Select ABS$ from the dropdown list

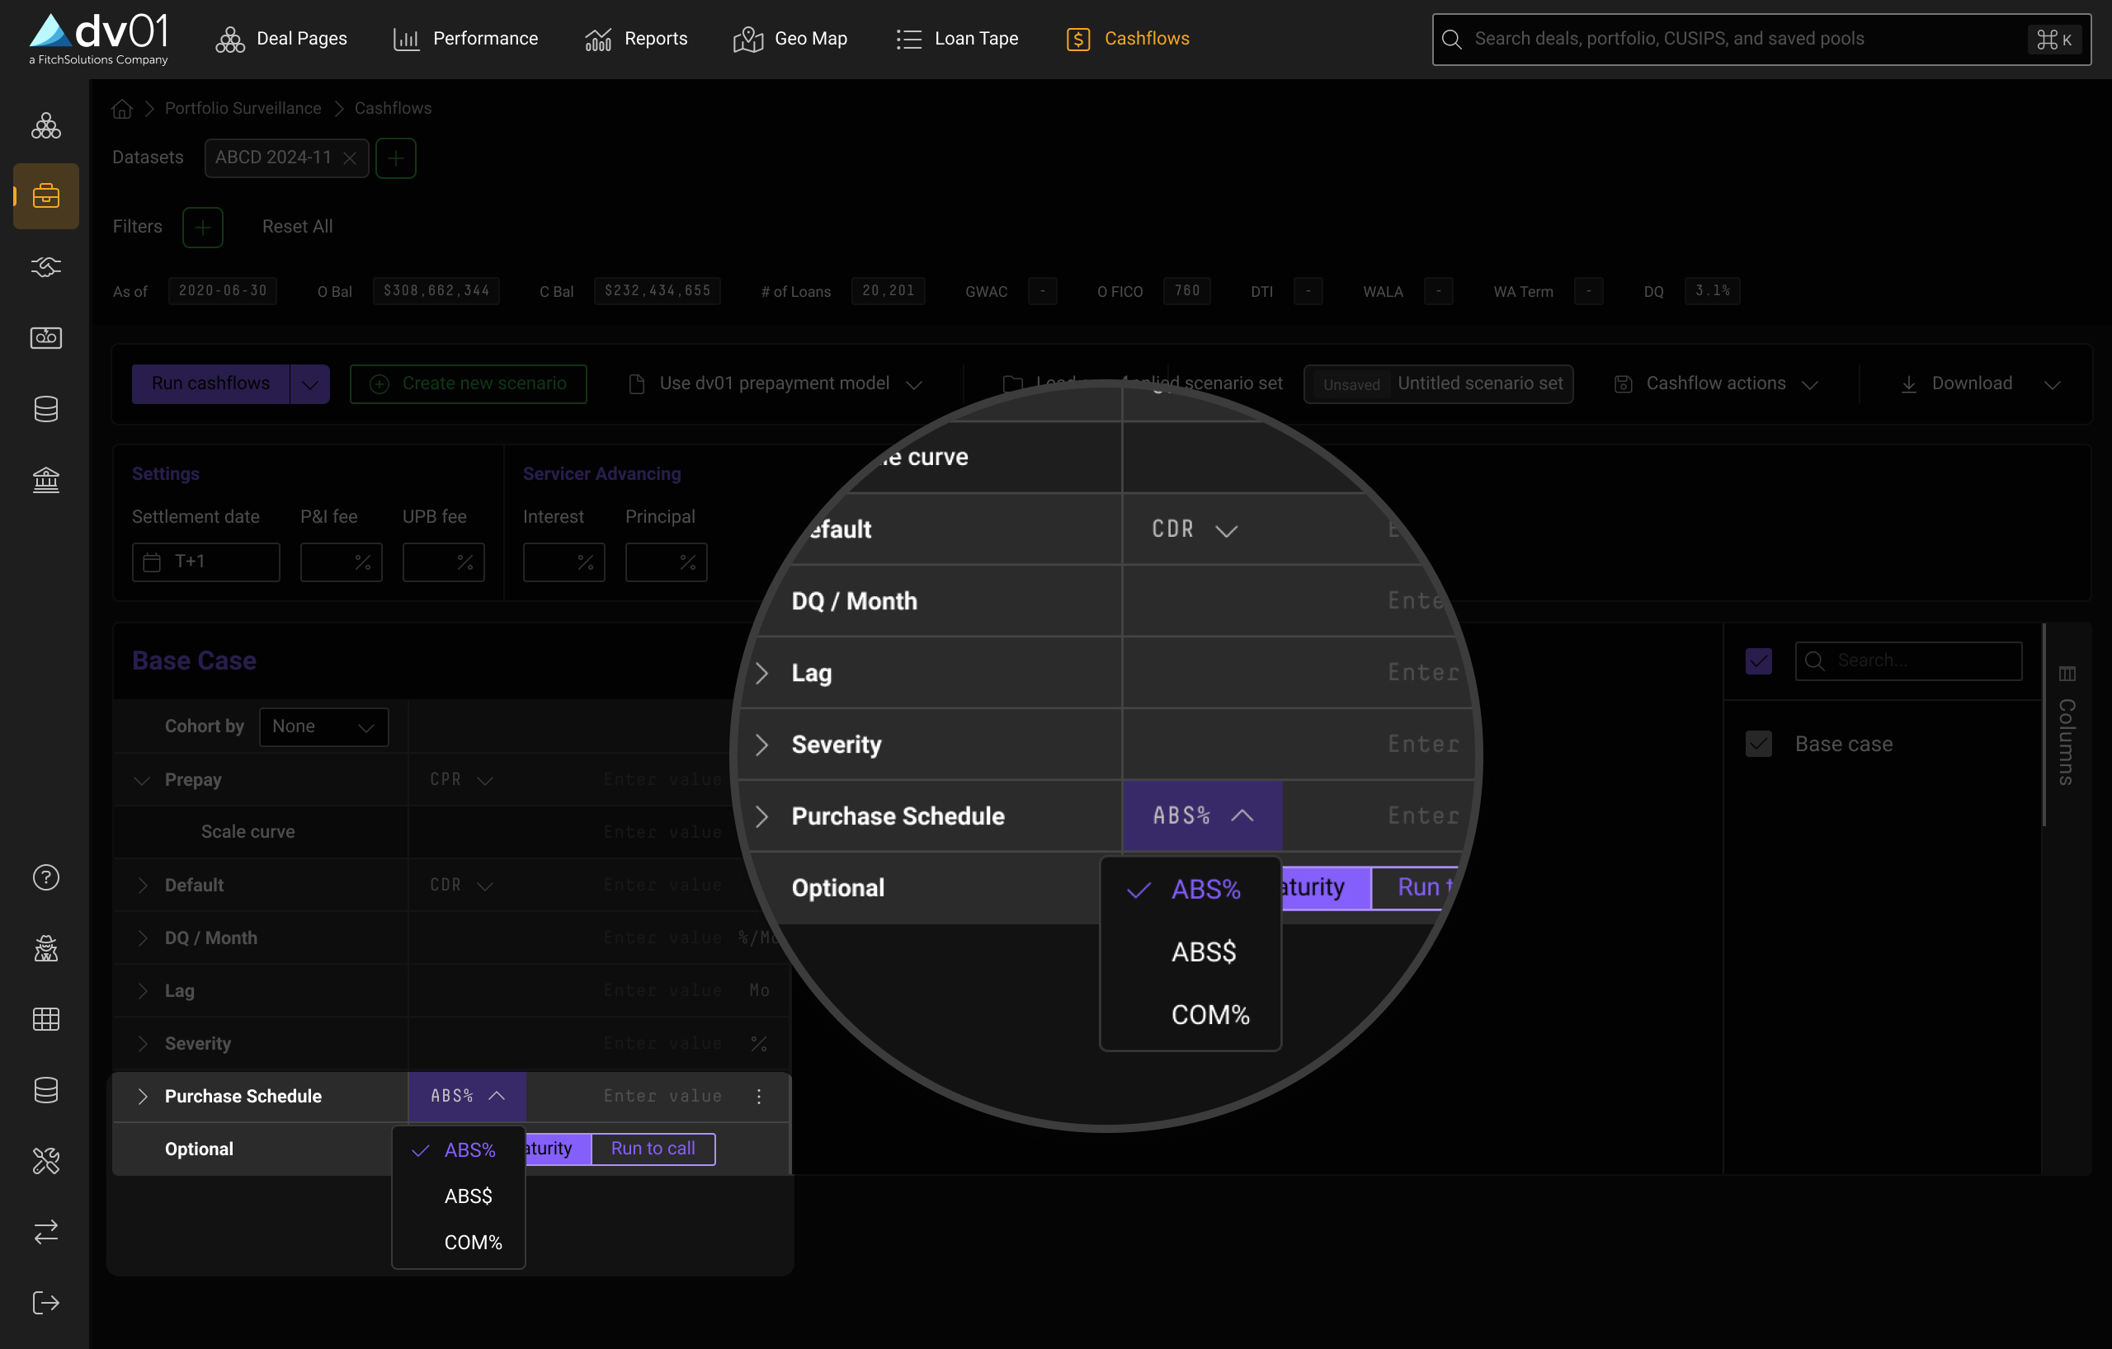[468, 1196]
